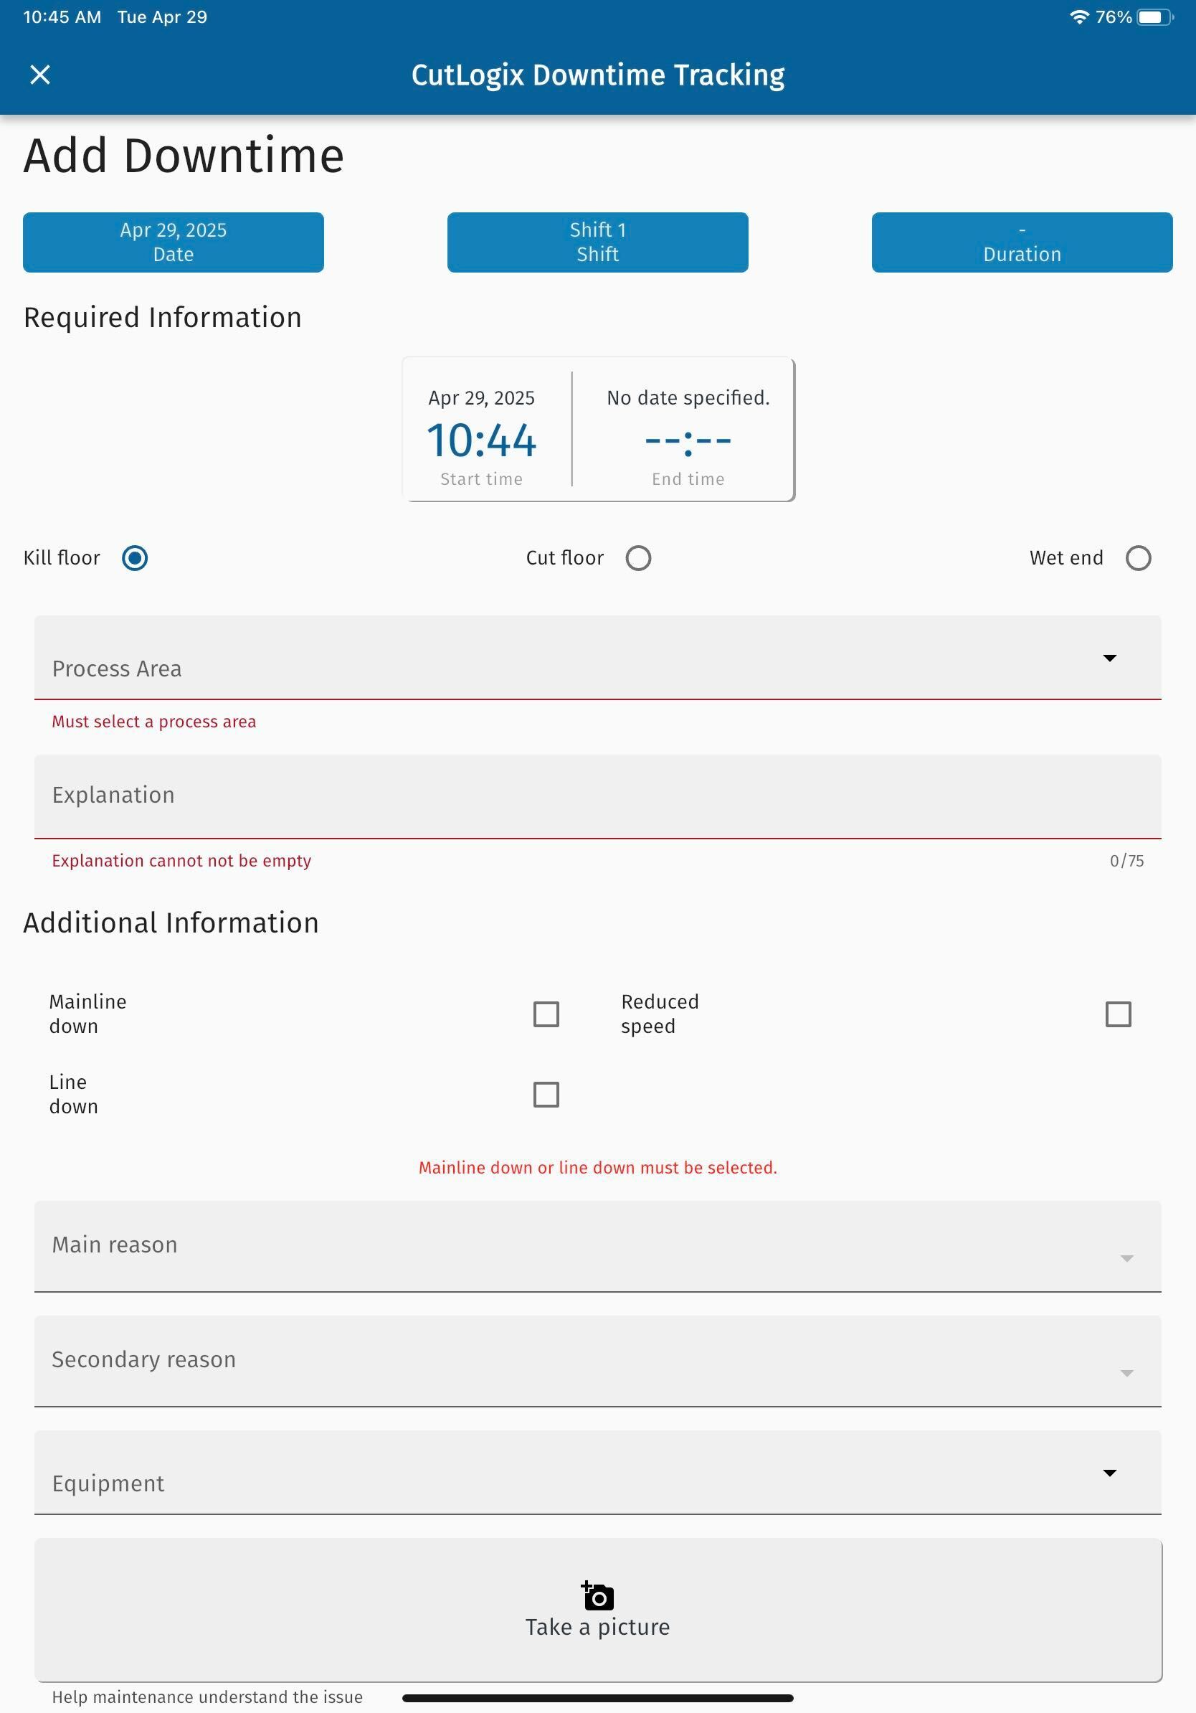Tap the battery indicator icon
Image resolution: width=1196 pixels, height=1713 pixels.
click(x=1154, y=17)
